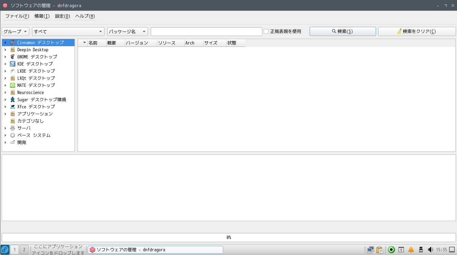Viewport: 457px width, 255px height.
Task: Select the GNOME デスクトップ footprint icon
Action: 13,57
